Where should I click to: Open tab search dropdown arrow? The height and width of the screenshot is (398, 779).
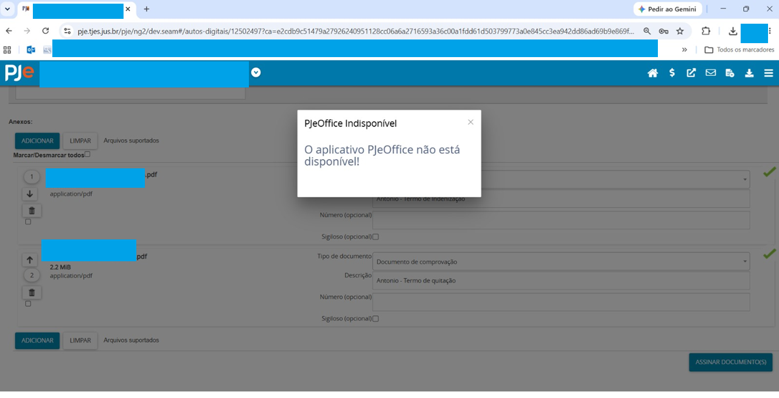7,9
